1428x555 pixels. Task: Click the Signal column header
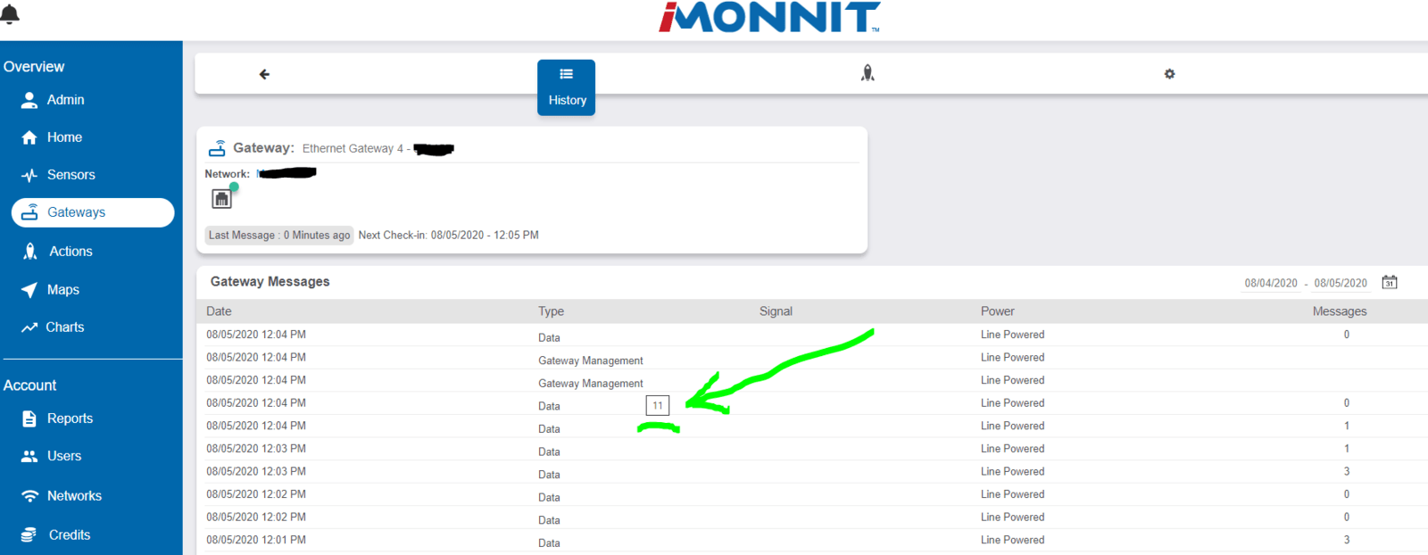coord(776,311)
